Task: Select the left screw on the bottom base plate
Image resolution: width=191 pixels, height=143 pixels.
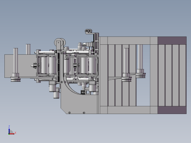Action: pyautogui.click(x=69, y=113)
